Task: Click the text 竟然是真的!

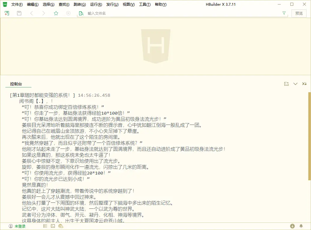Action: click(35, 185)
